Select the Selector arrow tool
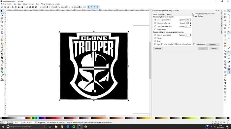 [x=2, y=11]
